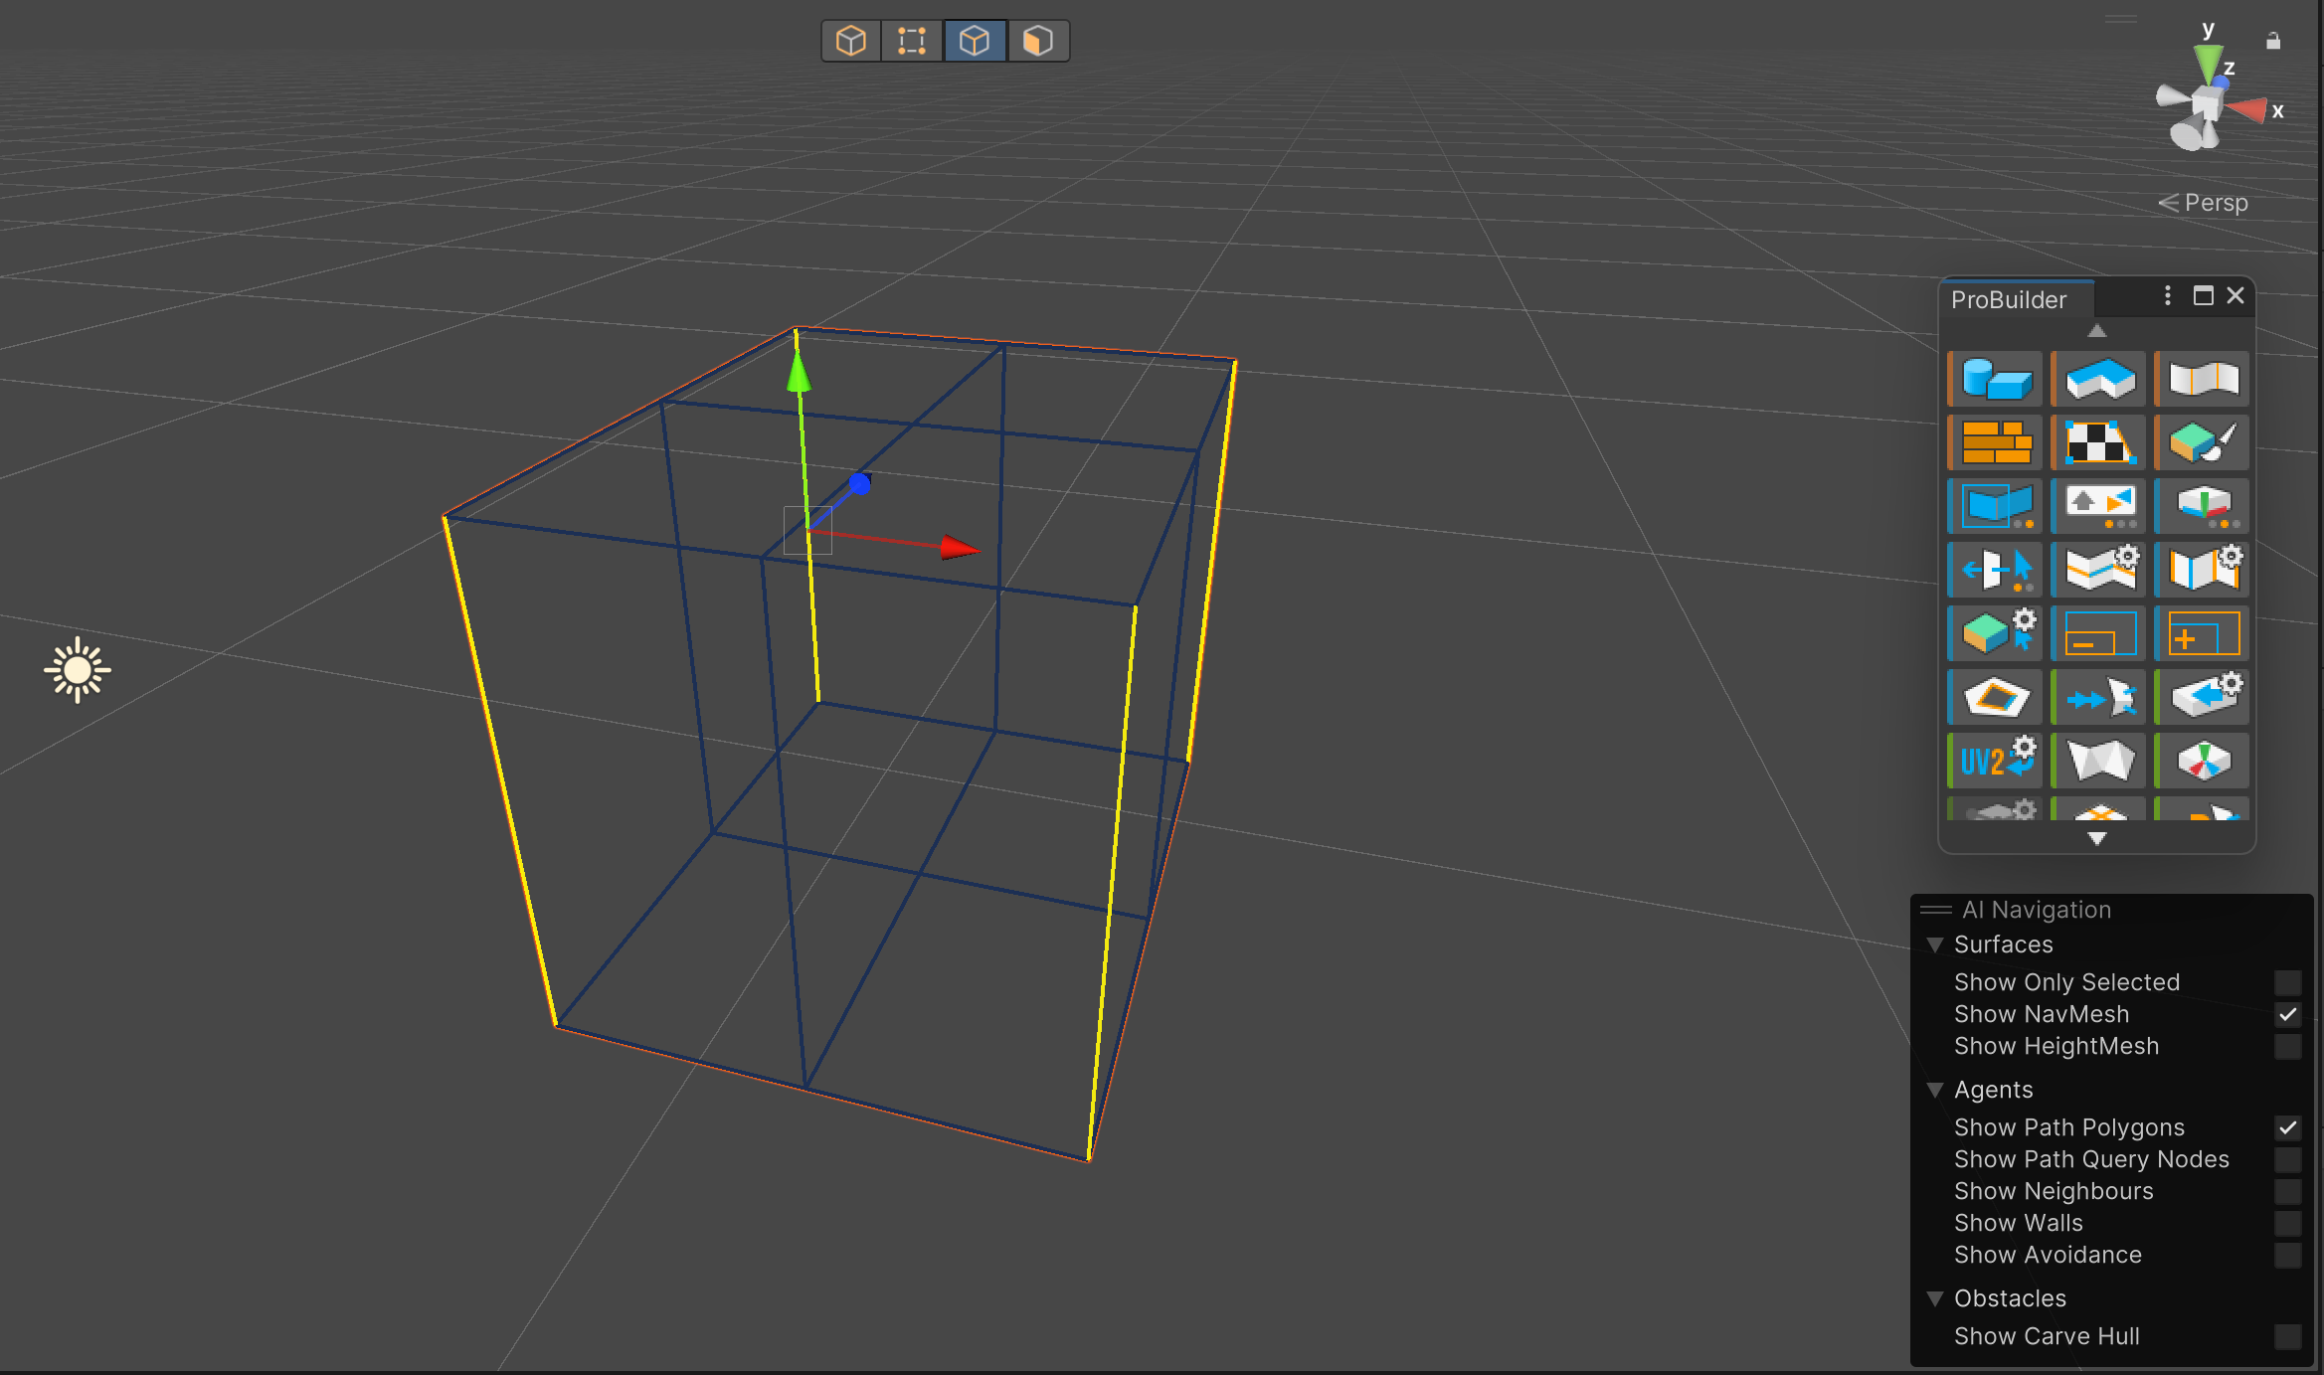Open the ProBuilder panel options menu
The image size is (2324, 1375).
point(2167,295)
